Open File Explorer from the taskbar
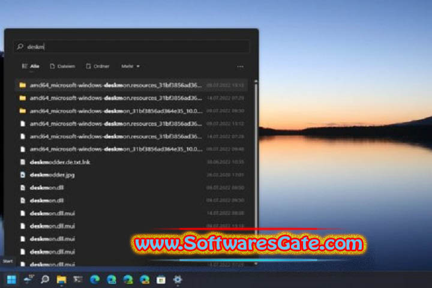The image size is (432, 288). tap(61, 280)
